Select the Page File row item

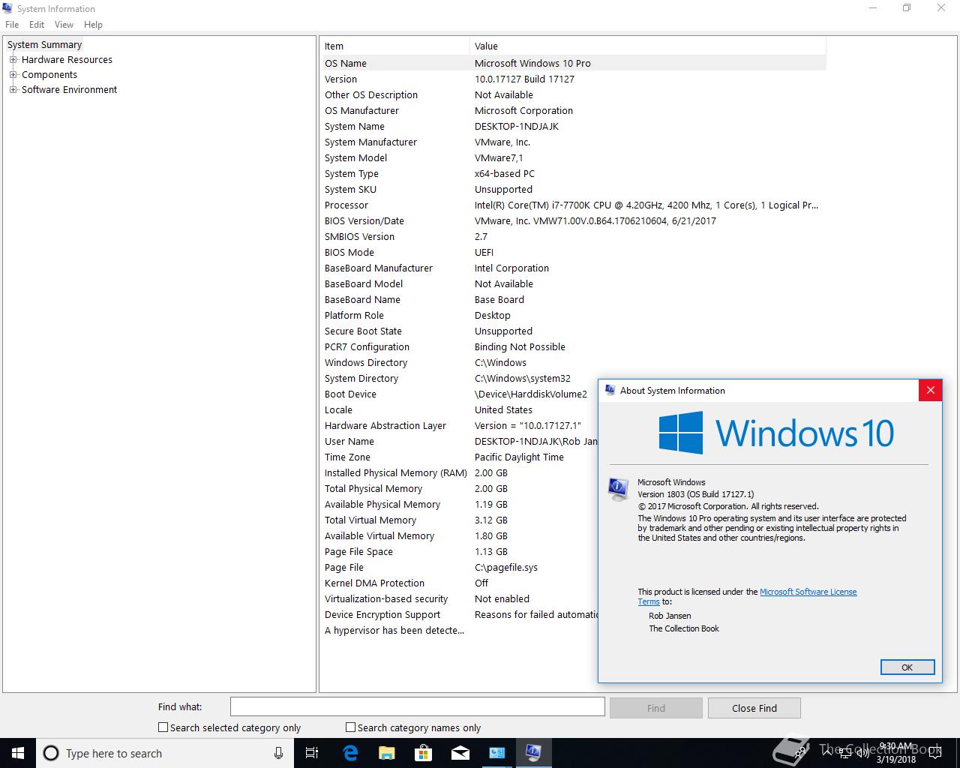(x=344, y=567)
